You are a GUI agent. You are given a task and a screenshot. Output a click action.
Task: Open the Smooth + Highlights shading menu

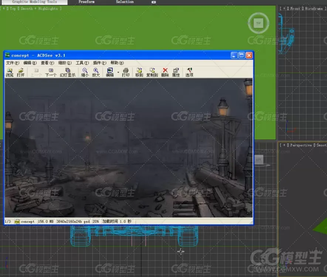click(x=39, y=8)
